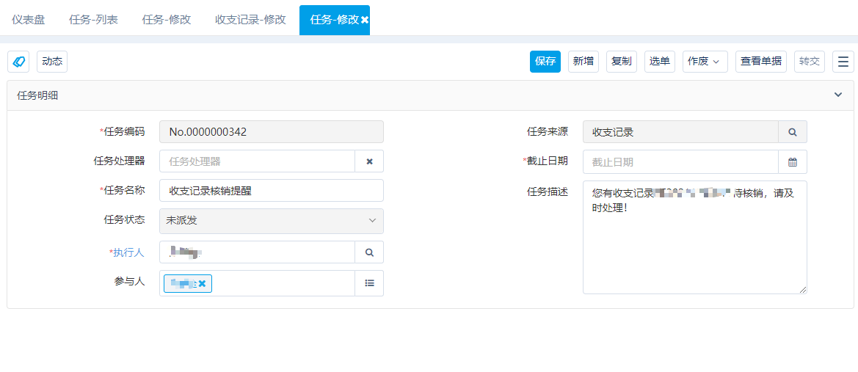The height and width of the screenshot is (372, 858).
Task: Click the tag icon button beside 动态
Action: [x=18, y=62]
